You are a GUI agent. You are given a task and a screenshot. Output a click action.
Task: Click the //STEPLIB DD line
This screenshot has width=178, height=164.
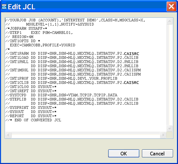coord(72,99)
